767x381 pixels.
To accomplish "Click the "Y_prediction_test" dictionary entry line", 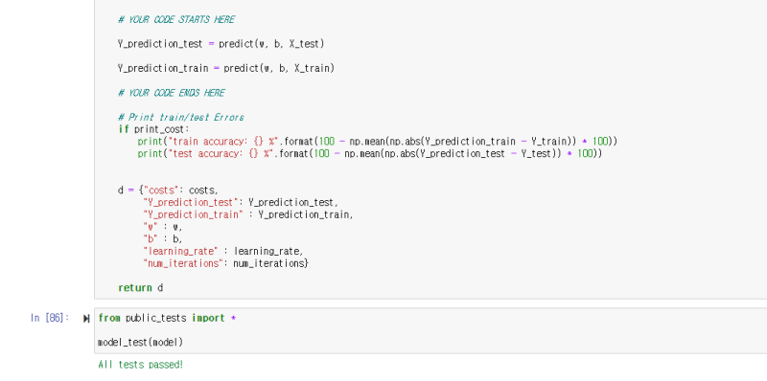I will tap(241, 203).
